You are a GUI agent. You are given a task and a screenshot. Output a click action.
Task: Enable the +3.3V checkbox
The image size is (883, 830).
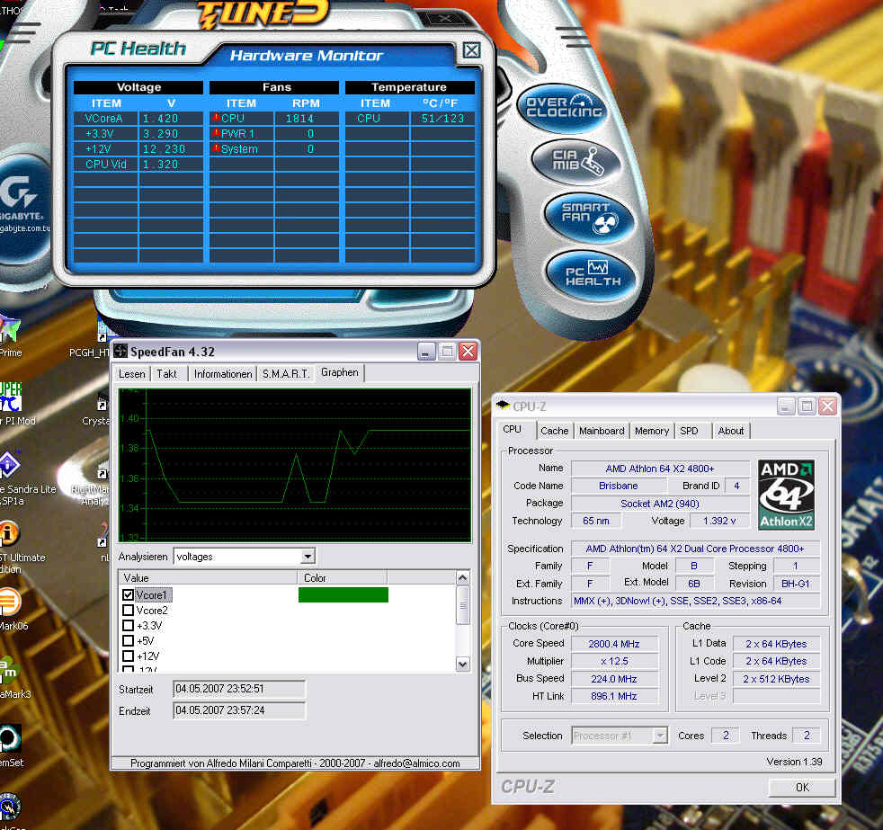click(x=128, y=625)
